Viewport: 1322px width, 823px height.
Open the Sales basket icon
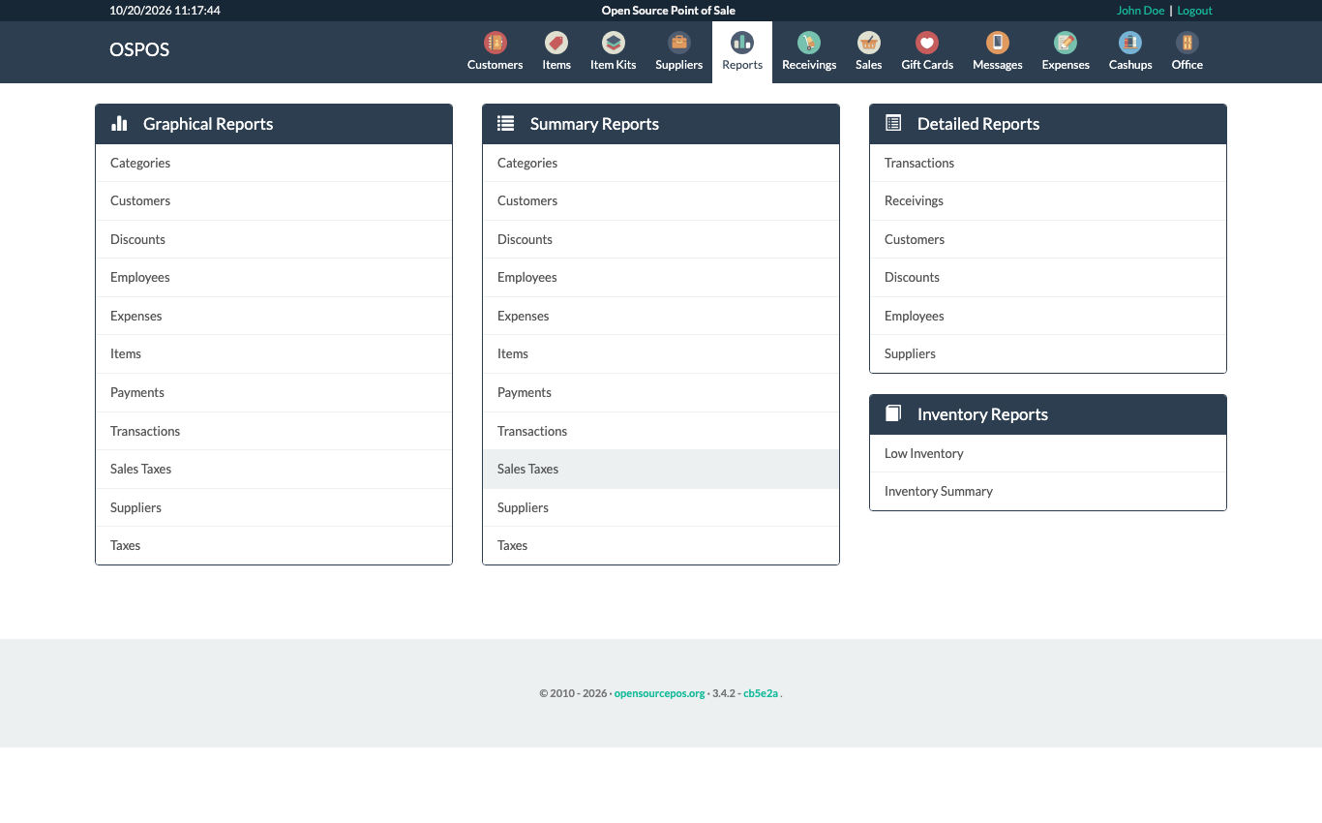coord(869,43)
